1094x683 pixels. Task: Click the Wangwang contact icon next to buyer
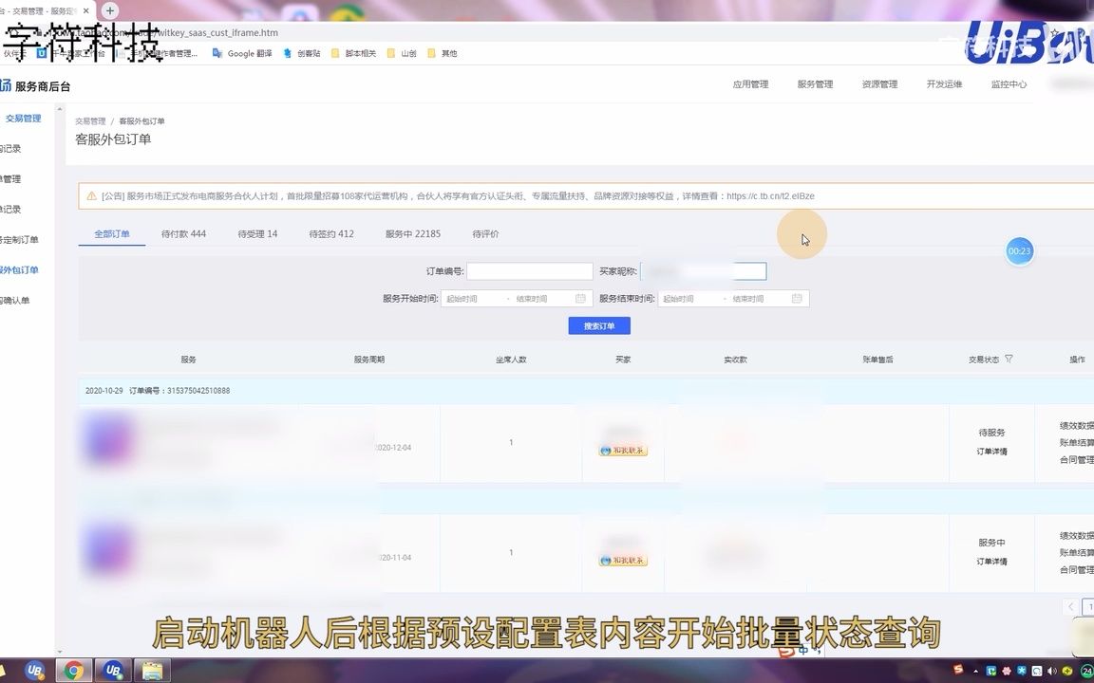tap(608, 450)
